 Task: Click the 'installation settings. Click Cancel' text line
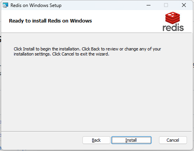(x=61, y=54)
